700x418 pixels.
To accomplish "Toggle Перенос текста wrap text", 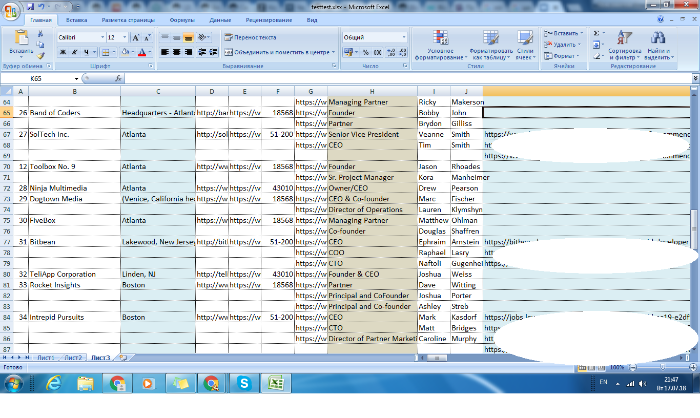I will point(250,37).
